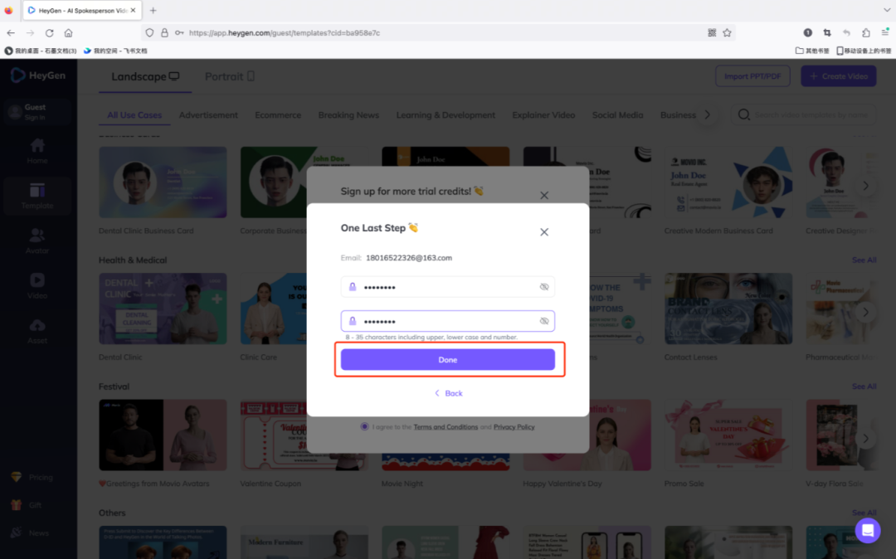Select the Breaking News category
This screenshot has height=559, width=896.
348,114
